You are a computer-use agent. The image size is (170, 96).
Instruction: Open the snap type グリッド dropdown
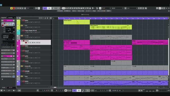point(106,8)
